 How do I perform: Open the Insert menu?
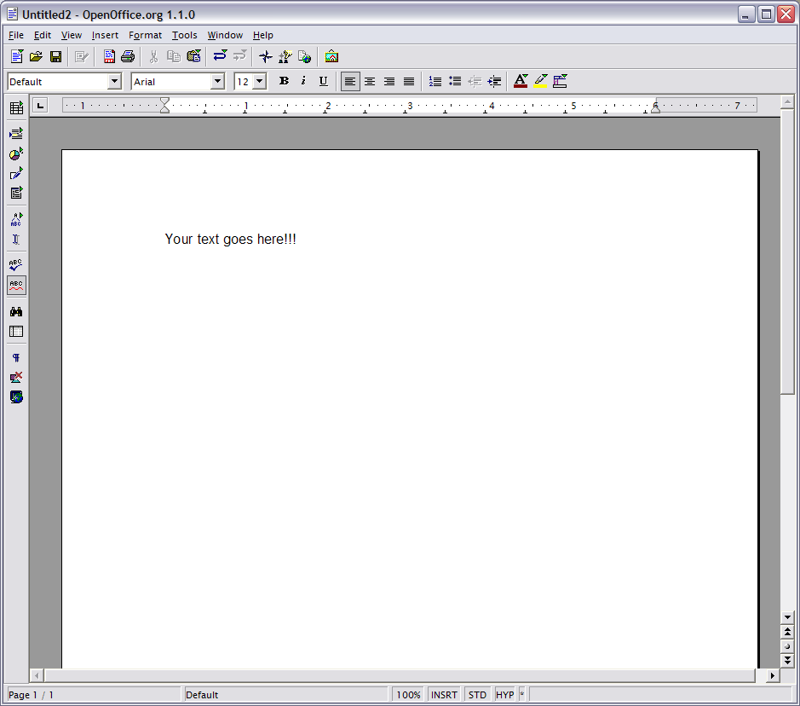point(105,35)
